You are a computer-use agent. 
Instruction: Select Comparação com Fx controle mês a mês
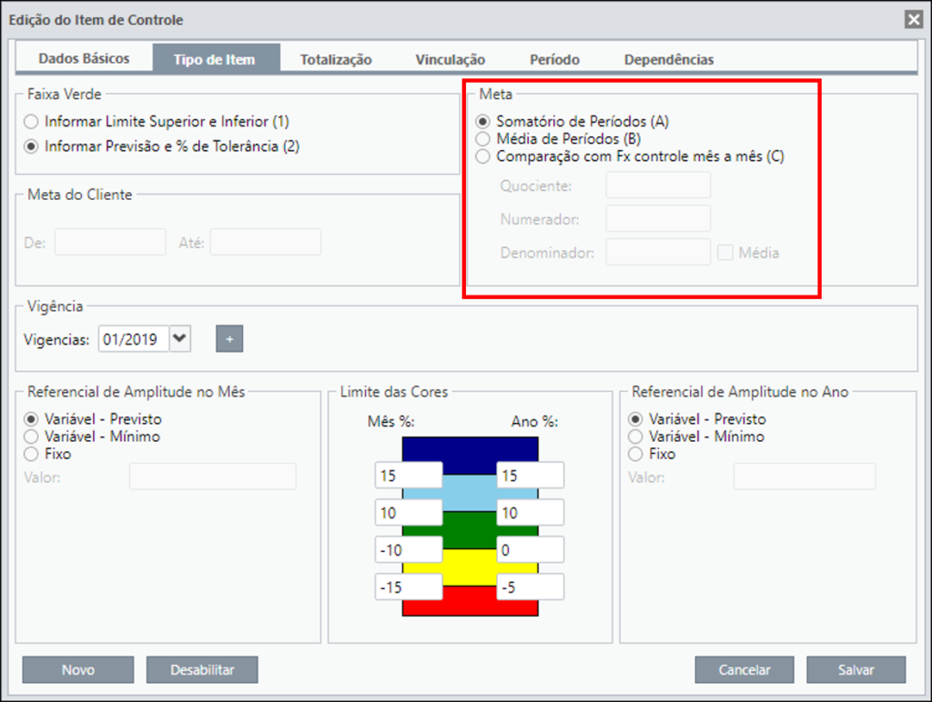[x=630, y=156]
